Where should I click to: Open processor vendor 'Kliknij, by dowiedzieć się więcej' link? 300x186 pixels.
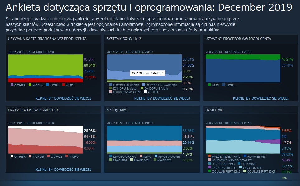261,98
